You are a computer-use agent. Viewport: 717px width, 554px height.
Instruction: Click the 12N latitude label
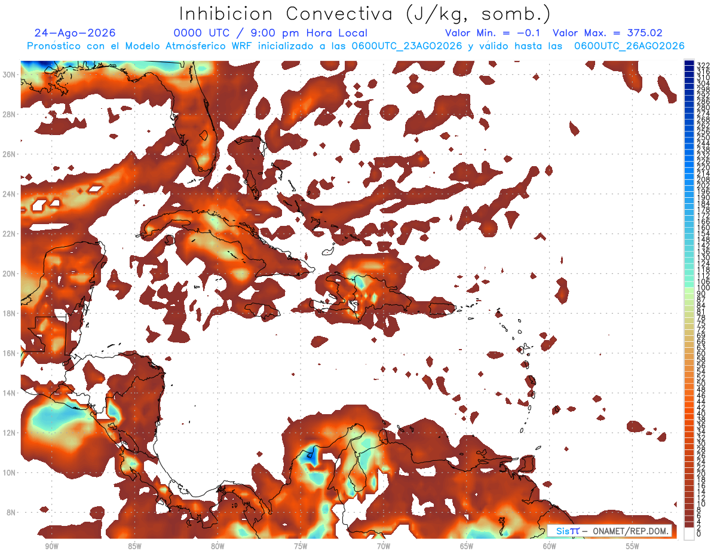click(x=9, y=433)
